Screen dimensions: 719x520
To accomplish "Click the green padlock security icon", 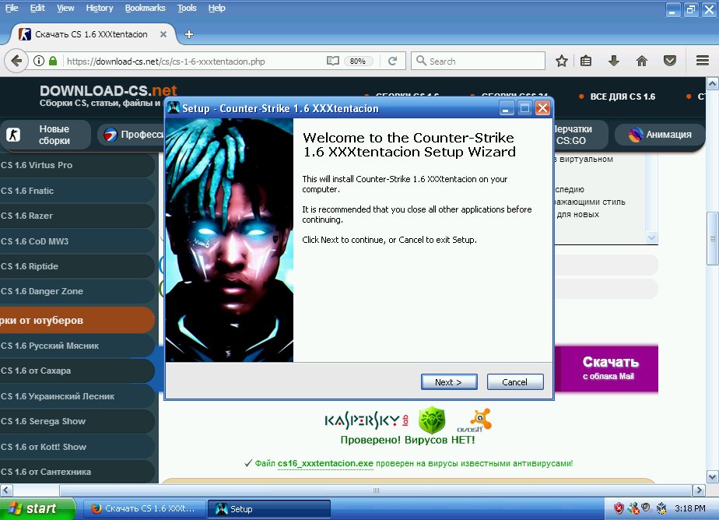I will pyautogui.click(x=53, y=61).
